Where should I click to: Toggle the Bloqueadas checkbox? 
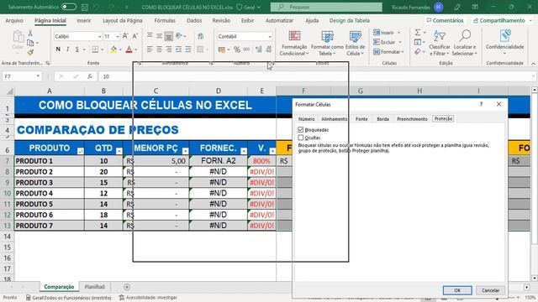point(301,129)
